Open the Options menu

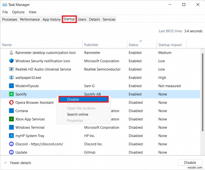point(18,12)
